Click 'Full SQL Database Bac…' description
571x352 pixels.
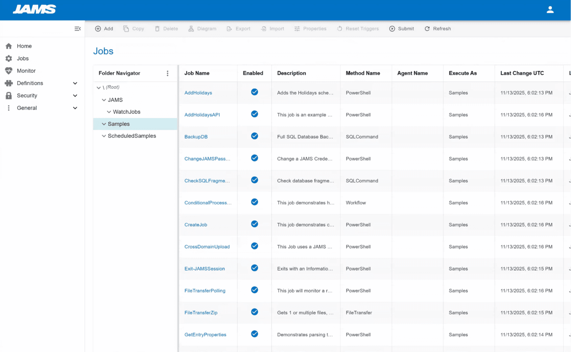(305, 137)
